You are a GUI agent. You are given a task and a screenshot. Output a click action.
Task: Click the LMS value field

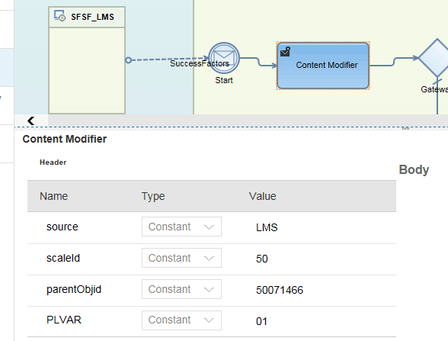click(267, 227)
